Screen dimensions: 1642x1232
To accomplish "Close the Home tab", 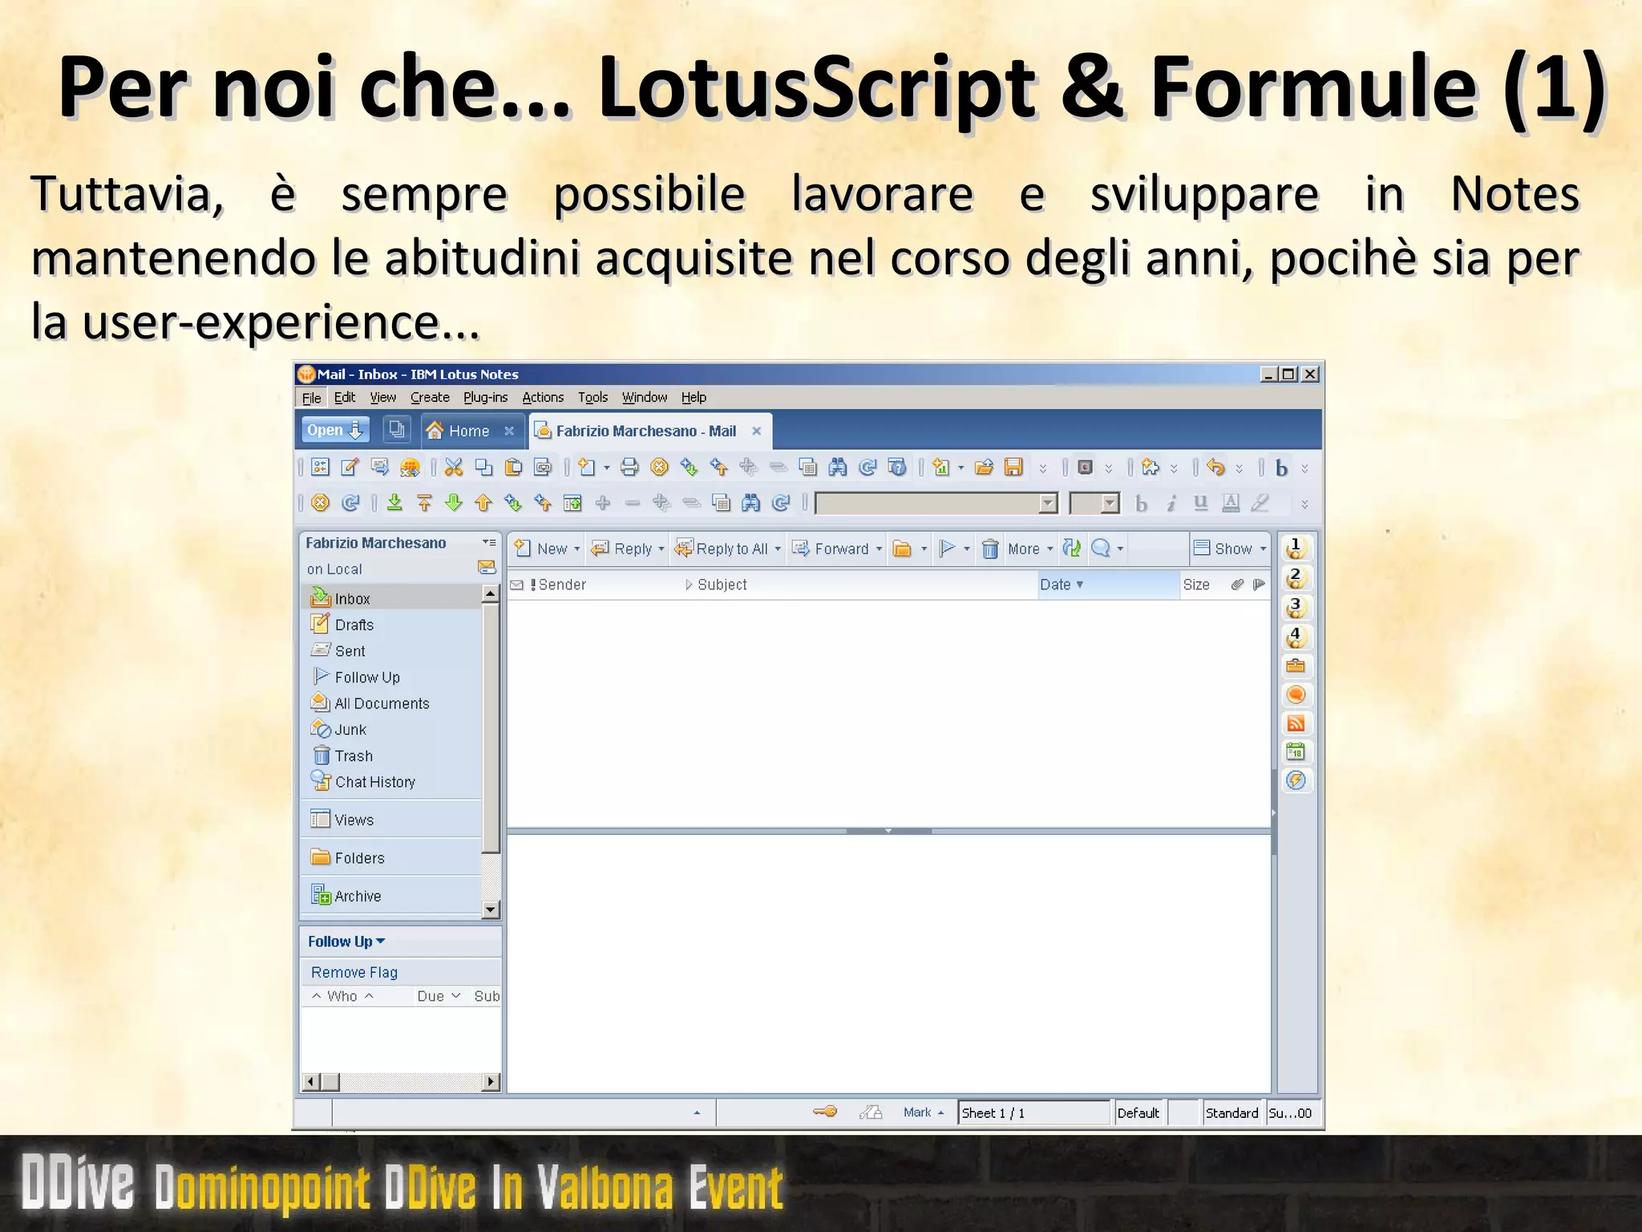I will tap(508, 431).
